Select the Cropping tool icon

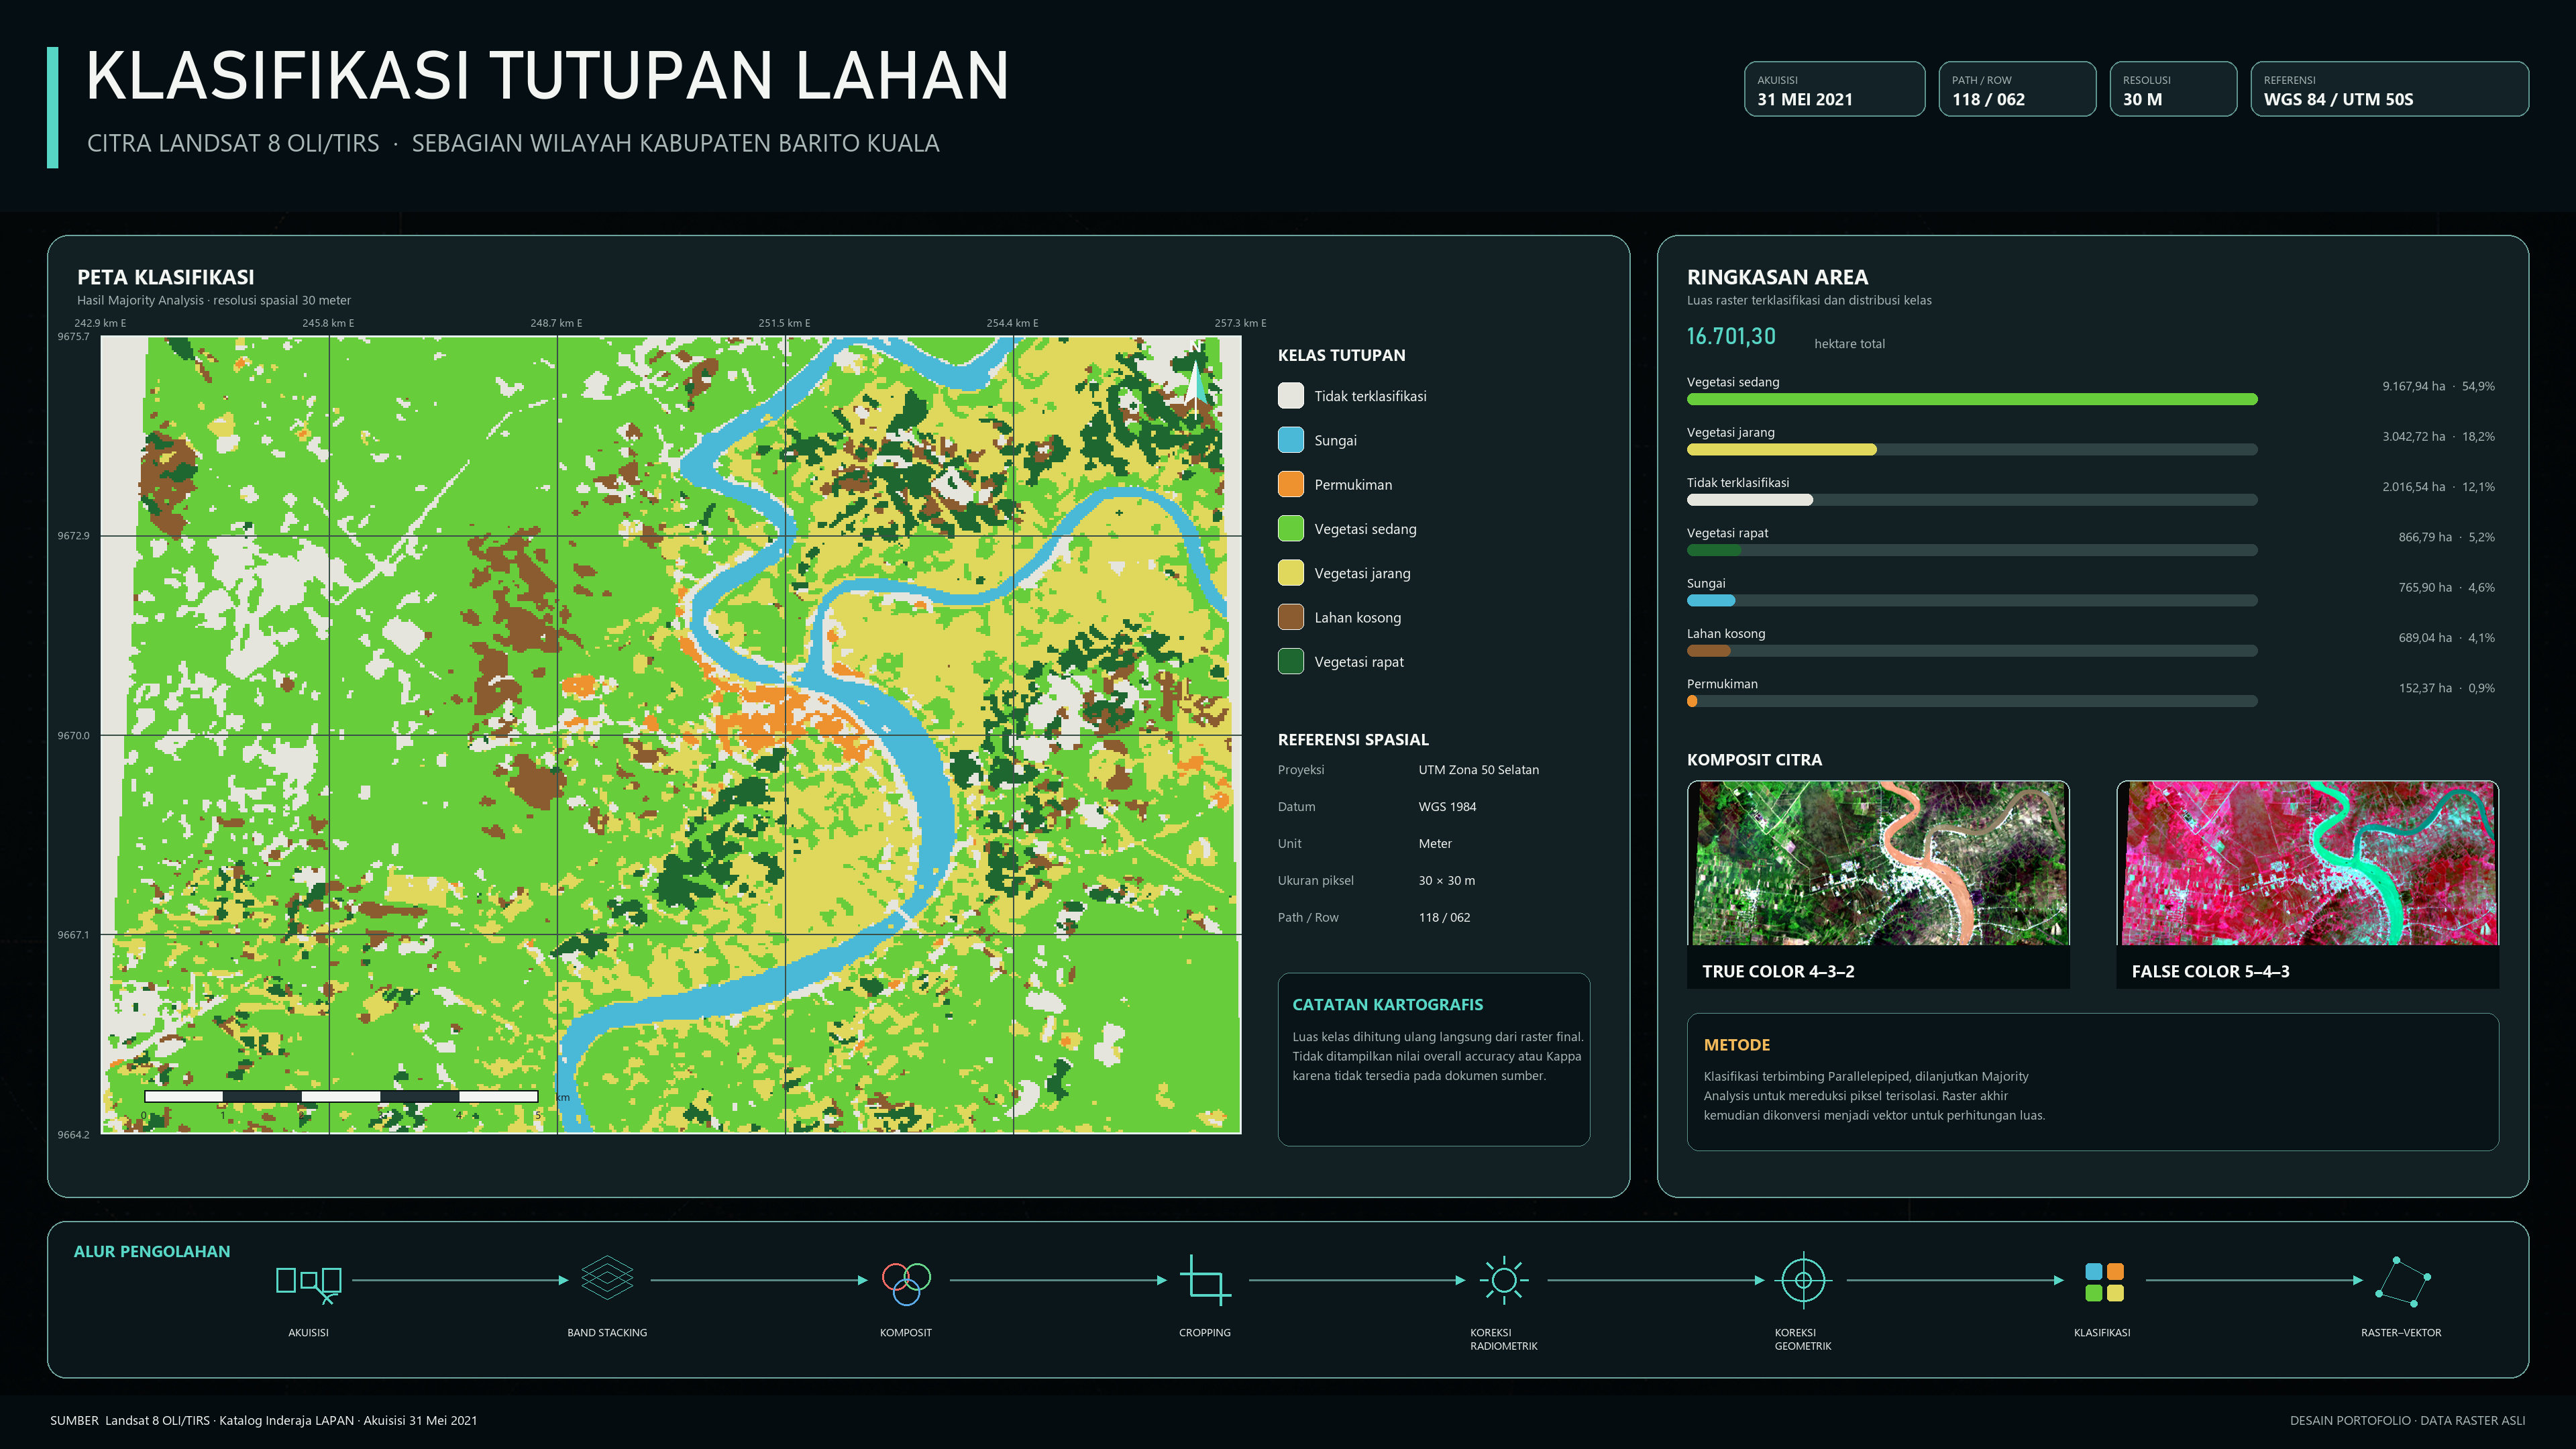1205,1280
